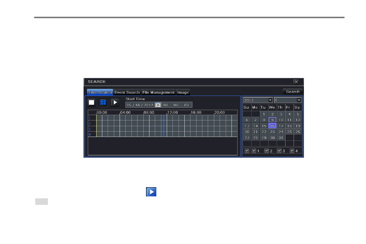
Task: Switch to the Time Search tab
Action: coord(100,92)
